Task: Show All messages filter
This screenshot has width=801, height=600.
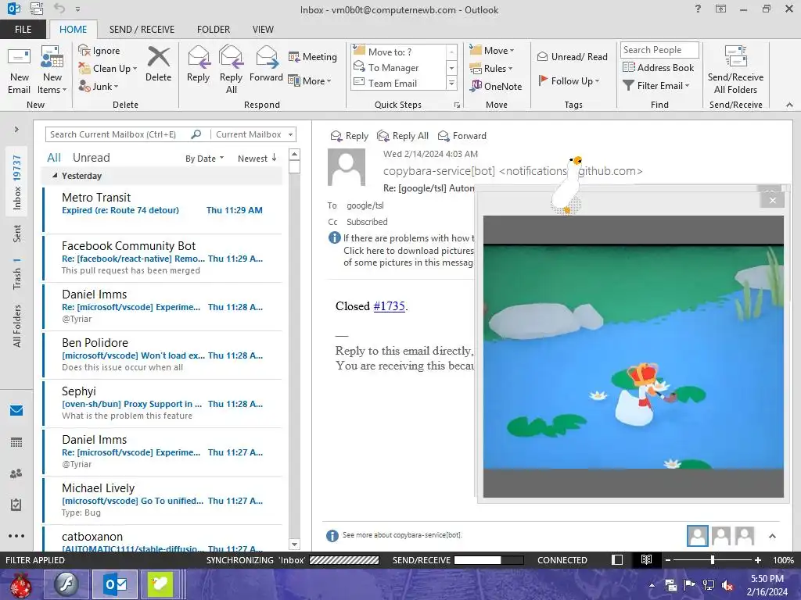Action: click(x=54, y=158)
